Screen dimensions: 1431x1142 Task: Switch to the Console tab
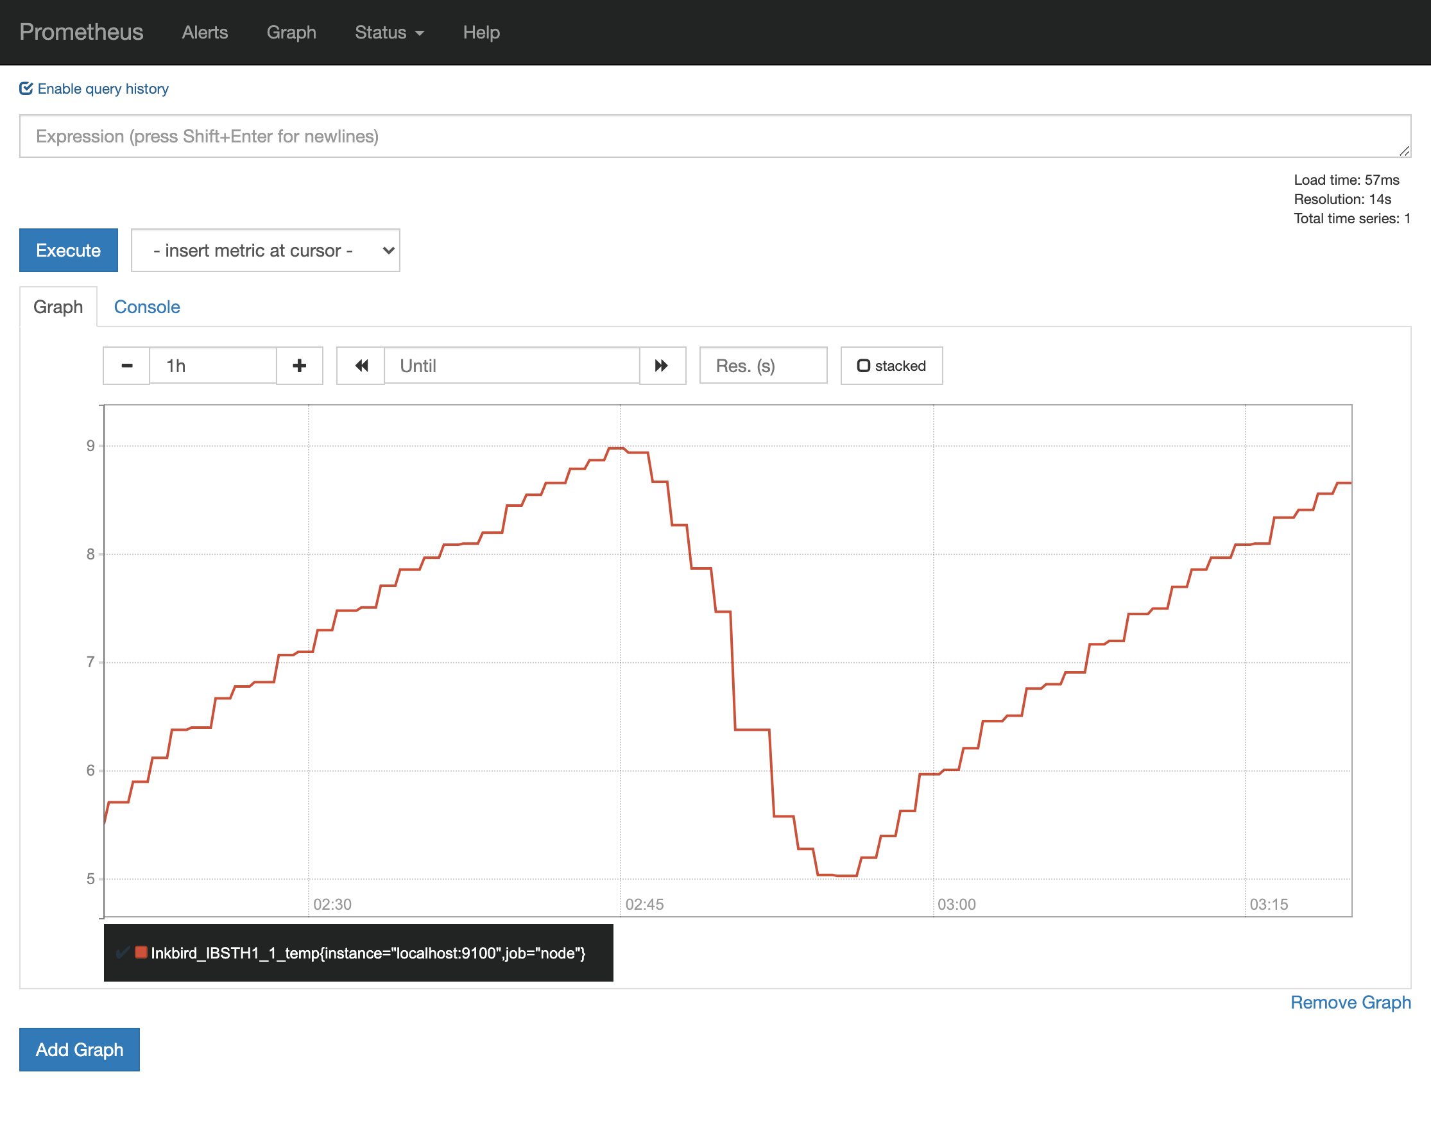tap(147, 307)
